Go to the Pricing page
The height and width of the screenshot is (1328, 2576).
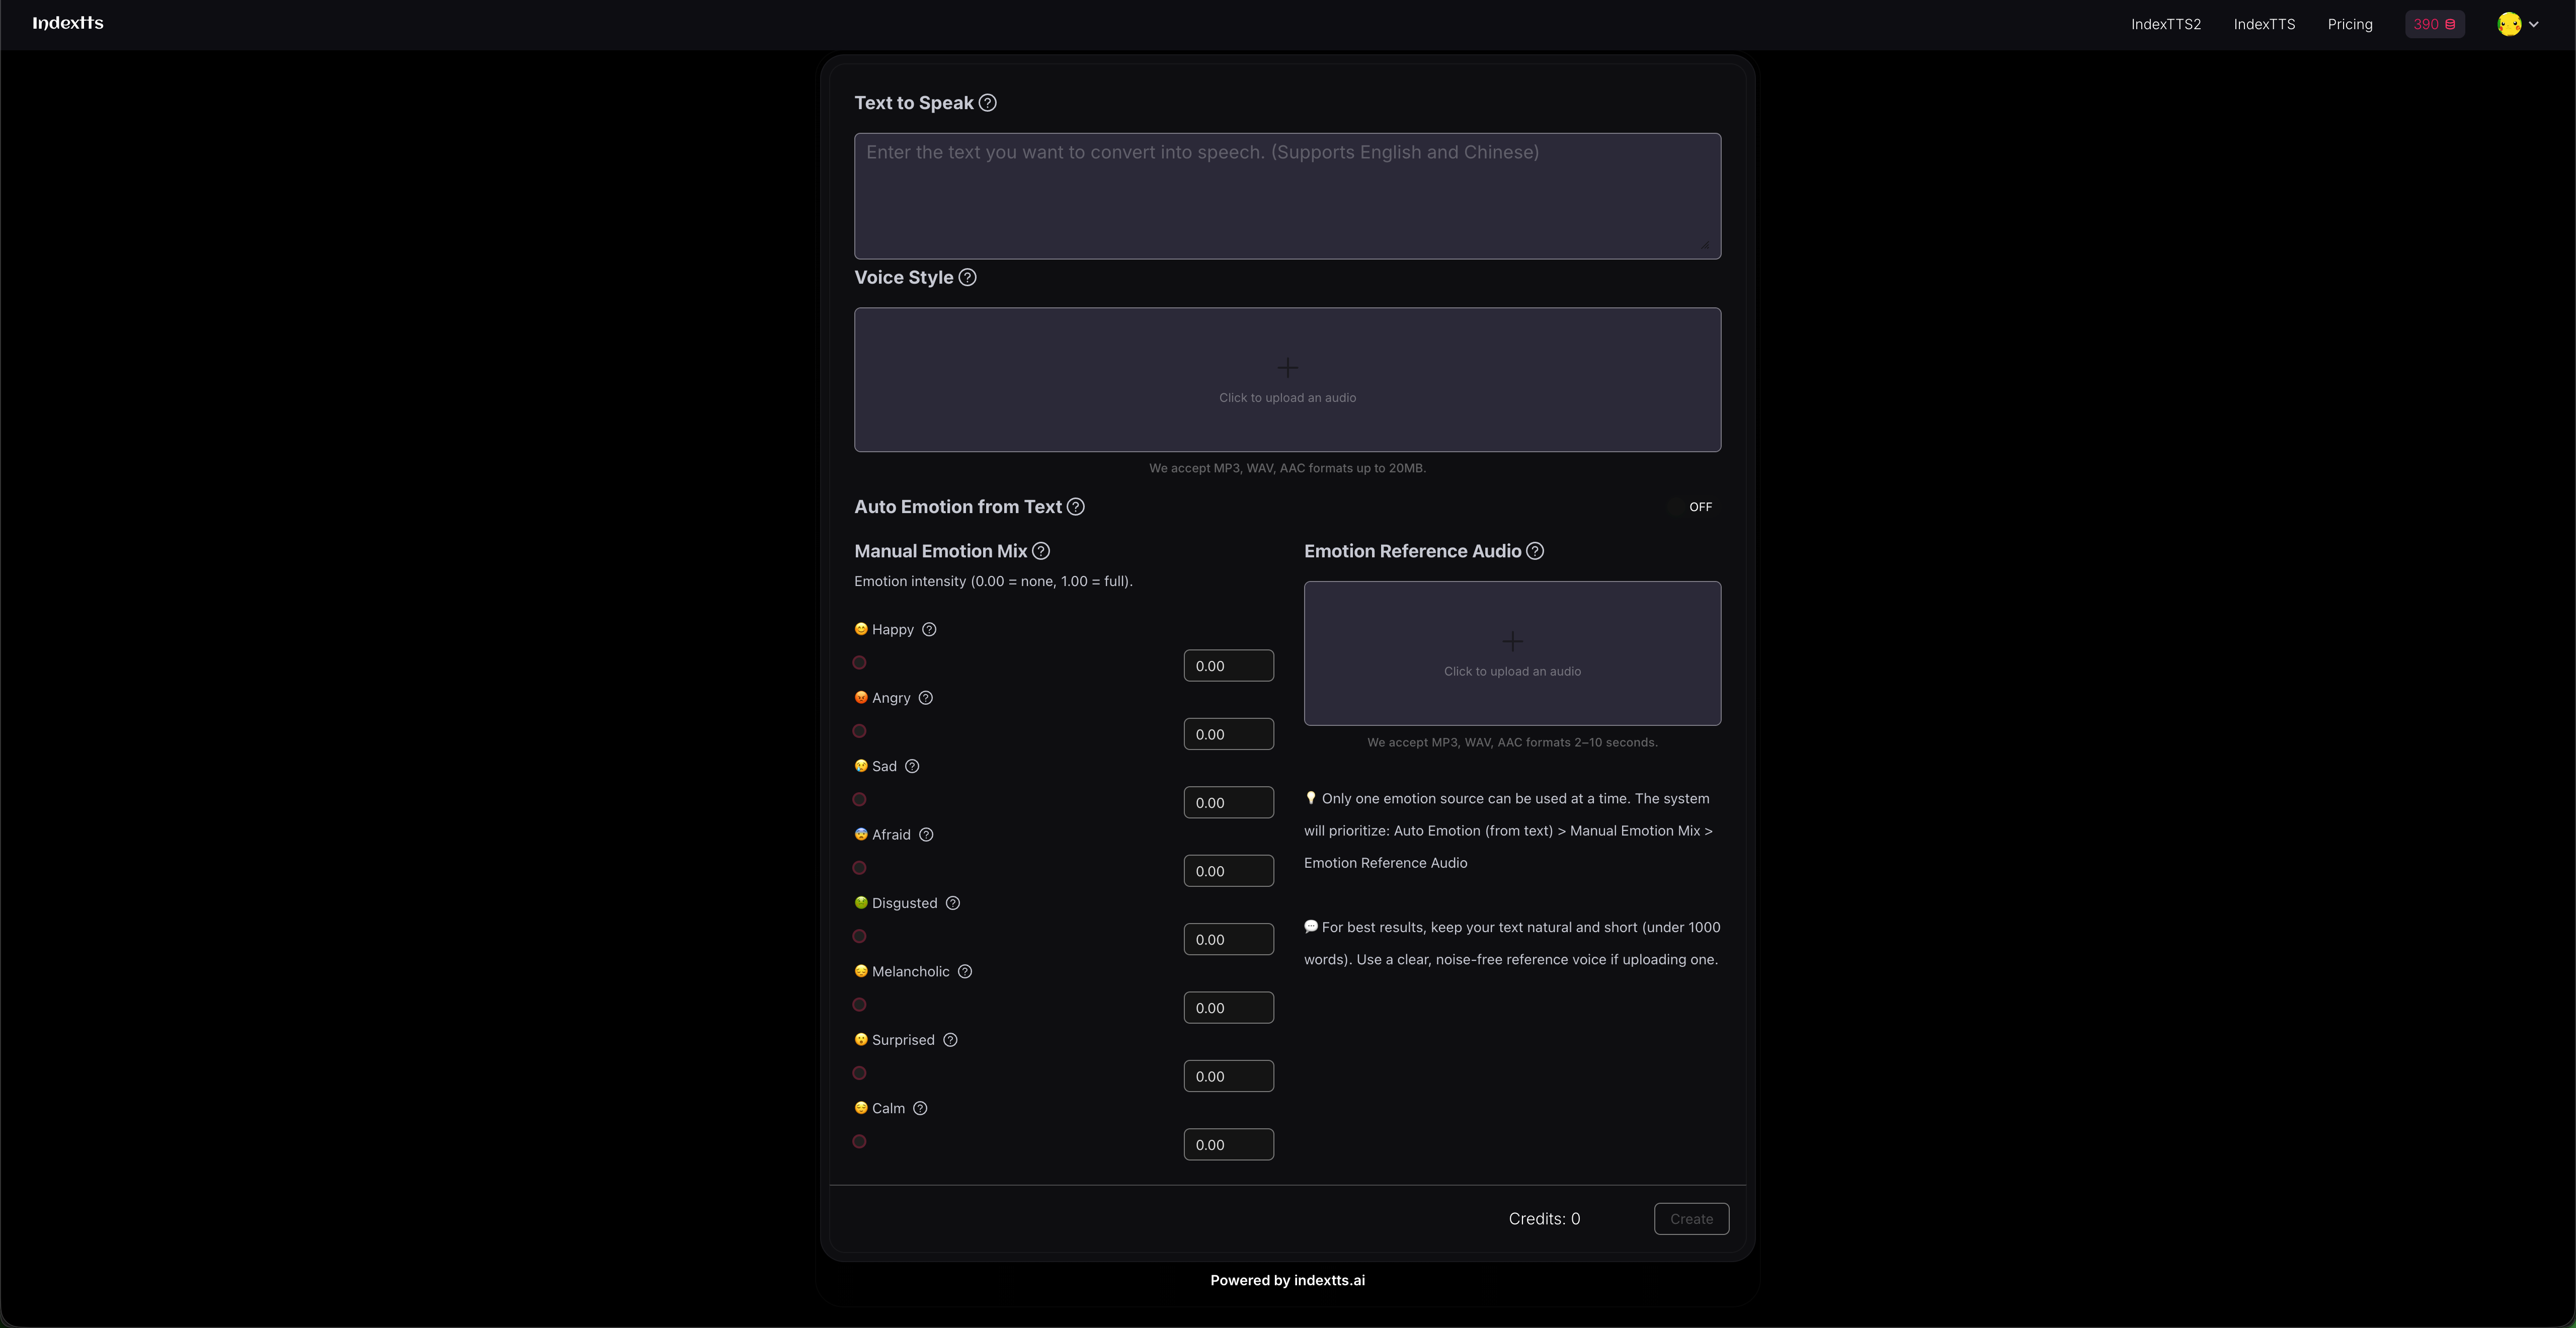2349,24
